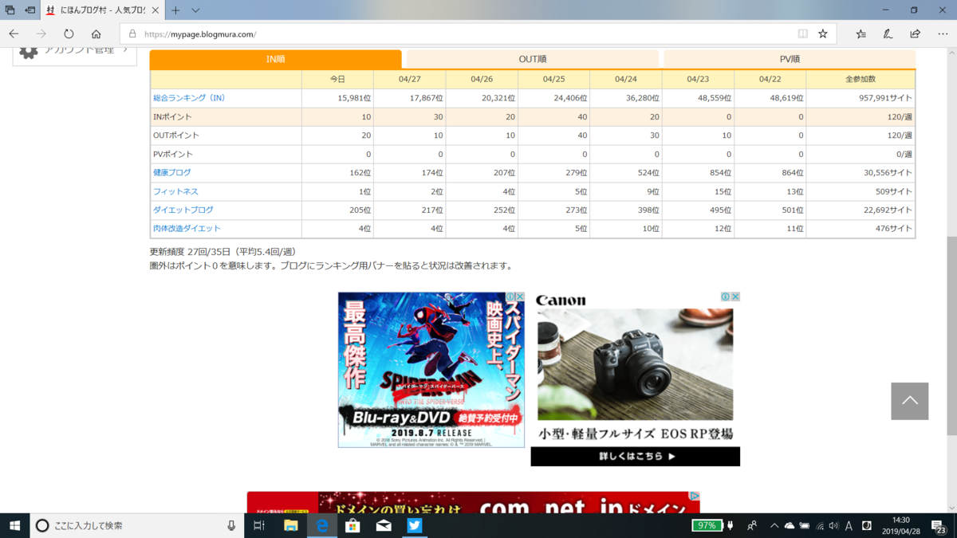Switch to Edge in the taskbar
Viewport: 957px width, 538px height.
322,525
